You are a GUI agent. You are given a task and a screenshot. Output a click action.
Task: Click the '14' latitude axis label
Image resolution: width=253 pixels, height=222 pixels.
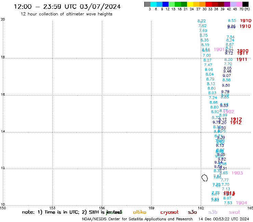point(3,131)
